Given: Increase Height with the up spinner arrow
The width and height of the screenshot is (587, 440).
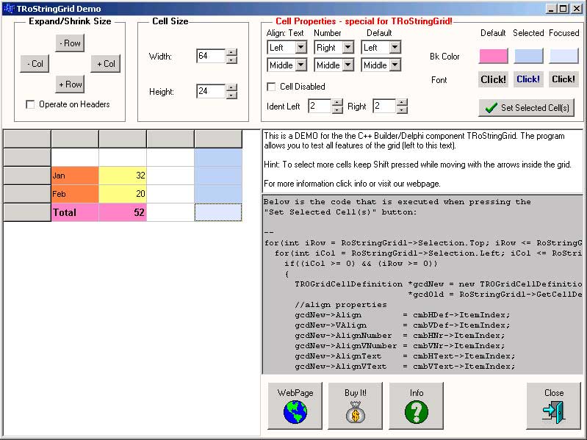Looking at the screenshot, I should coord(231,87).
